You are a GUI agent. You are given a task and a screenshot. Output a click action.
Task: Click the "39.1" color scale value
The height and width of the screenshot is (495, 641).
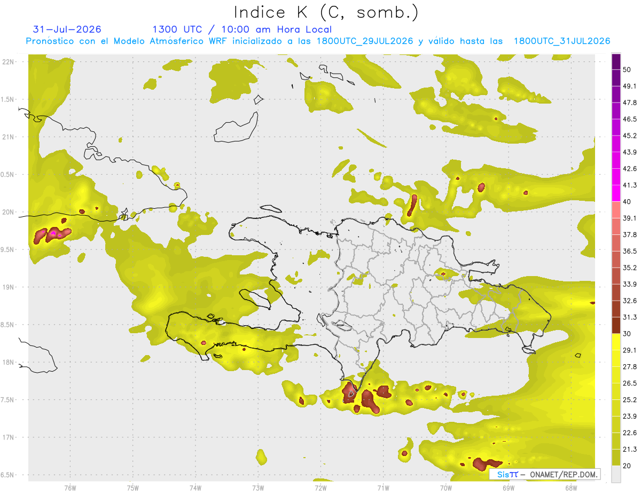(x=630, y=218)
